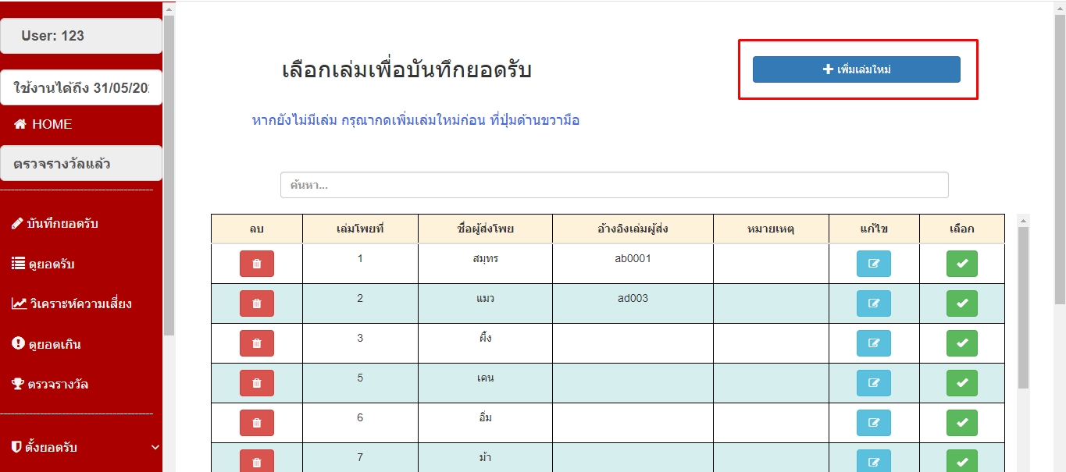Click the trash icon for แมว row
The image size is (1066, 472).
pos(256,303)
